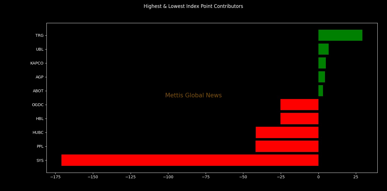Click the −125 x-axis tick label

pyautogui.click(x=130, y=177)
